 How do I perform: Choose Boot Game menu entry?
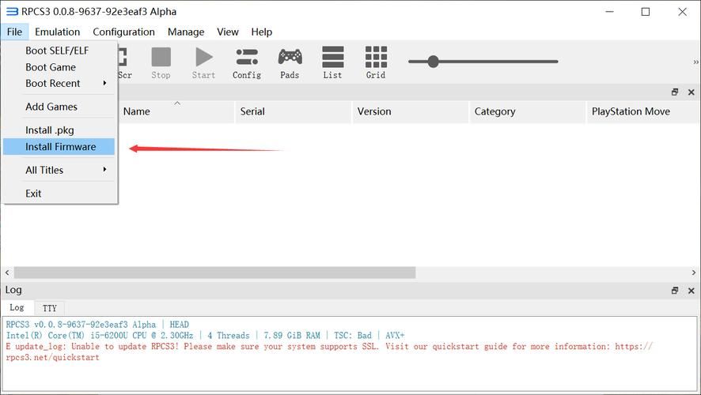59,67
